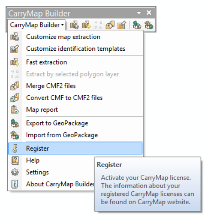Click the Fast extraction toolbar icon with lightning bolt
The width and height of the screenshot is (206, 222).
(86, 25)
